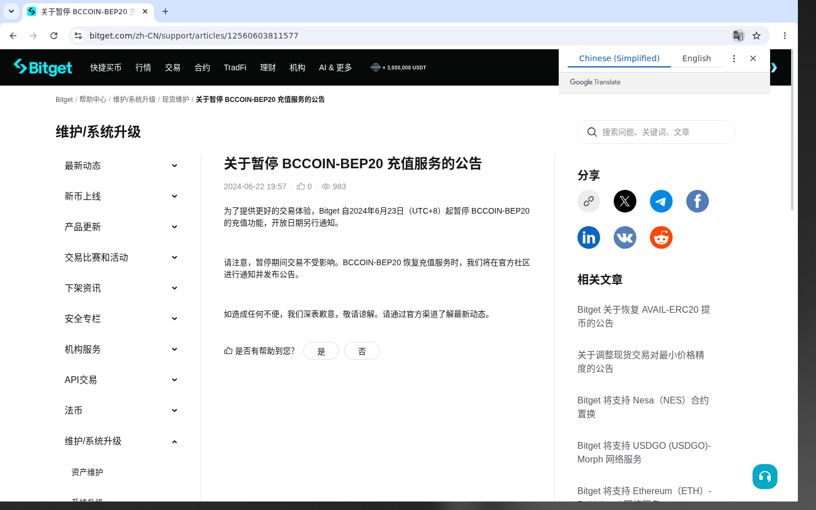This screenshot has width=816, height=510.
Task: View site information icon in address bar
Action: [x=78, y=36]
